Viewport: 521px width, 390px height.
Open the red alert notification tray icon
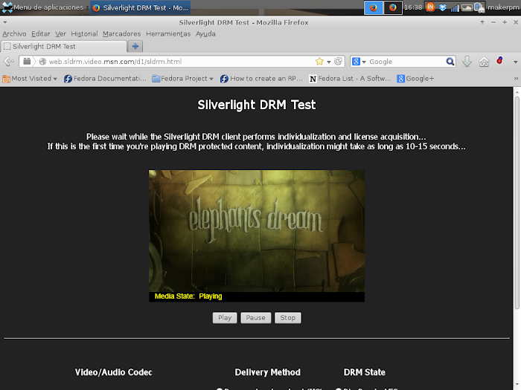click(430, 7)
